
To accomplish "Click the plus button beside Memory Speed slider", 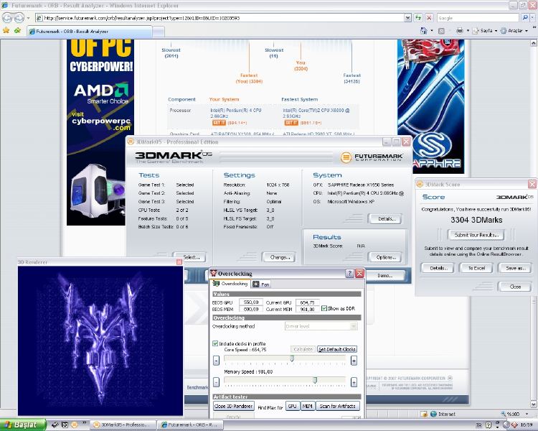I will 354,382.
